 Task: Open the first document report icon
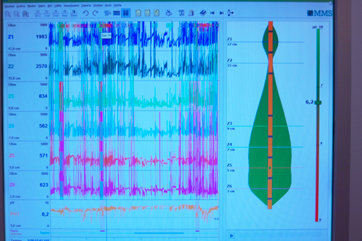click(138, 13)
